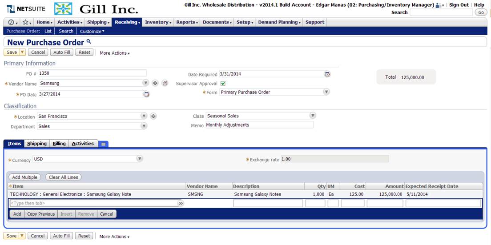The width and height of the screenshot is (491, 245).
Task: Click the Clear All Lines button
Action: pyautogui.click(x=64, y=177)
